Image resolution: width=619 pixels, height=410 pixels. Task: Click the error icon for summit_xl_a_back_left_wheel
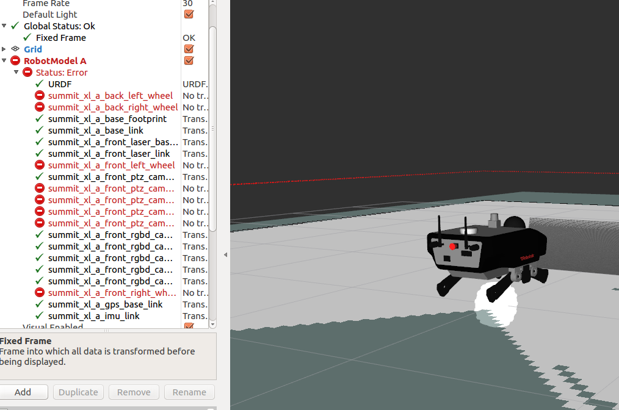[x=40, y=95]
